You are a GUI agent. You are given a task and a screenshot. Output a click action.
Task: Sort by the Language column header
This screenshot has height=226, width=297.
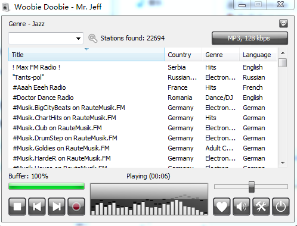tap(258, 55)
